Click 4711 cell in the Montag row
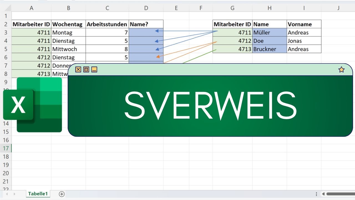 (x=31, y=32)
